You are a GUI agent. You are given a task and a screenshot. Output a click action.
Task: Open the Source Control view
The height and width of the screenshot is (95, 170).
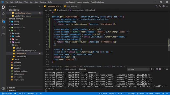[x=3, y=21]
